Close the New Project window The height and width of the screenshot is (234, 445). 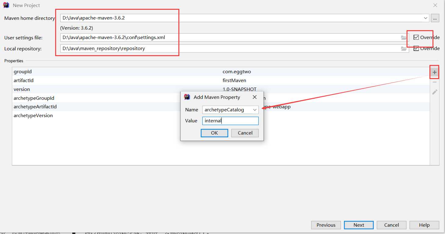[x=435, y=5]
